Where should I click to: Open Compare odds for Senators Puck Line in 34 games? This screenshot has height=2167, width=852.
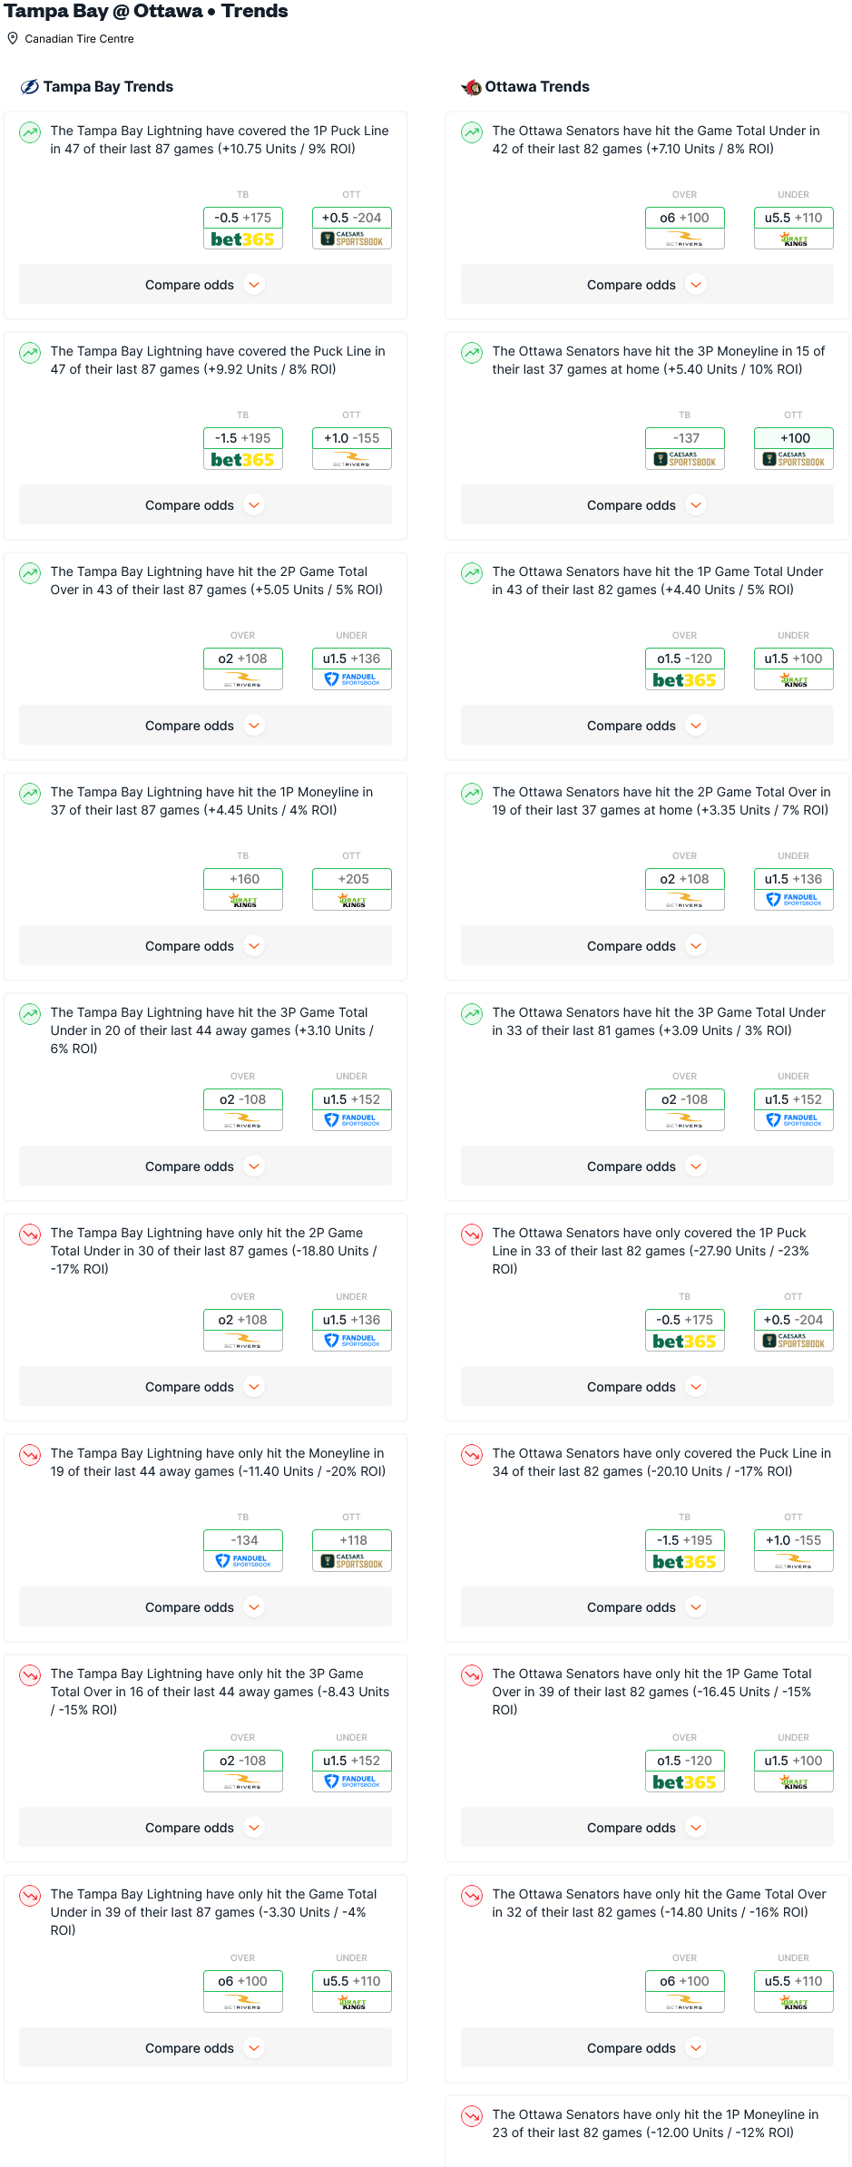point(647,1607)
